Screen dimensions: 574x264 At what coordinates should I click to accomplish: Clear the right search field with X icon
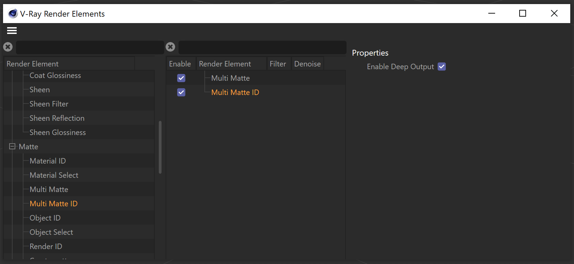[170, 47]
